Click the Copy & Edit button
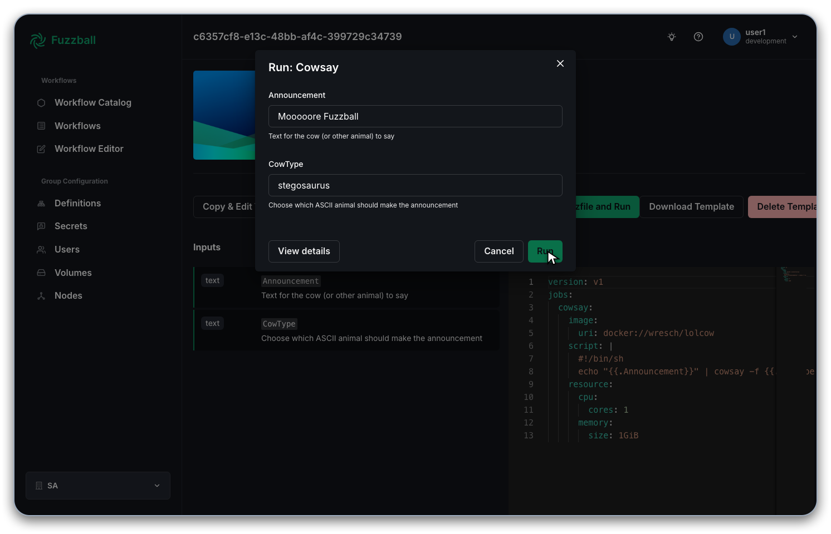The width and height of the screenshot is (831, 534). (x=225, y=207)
